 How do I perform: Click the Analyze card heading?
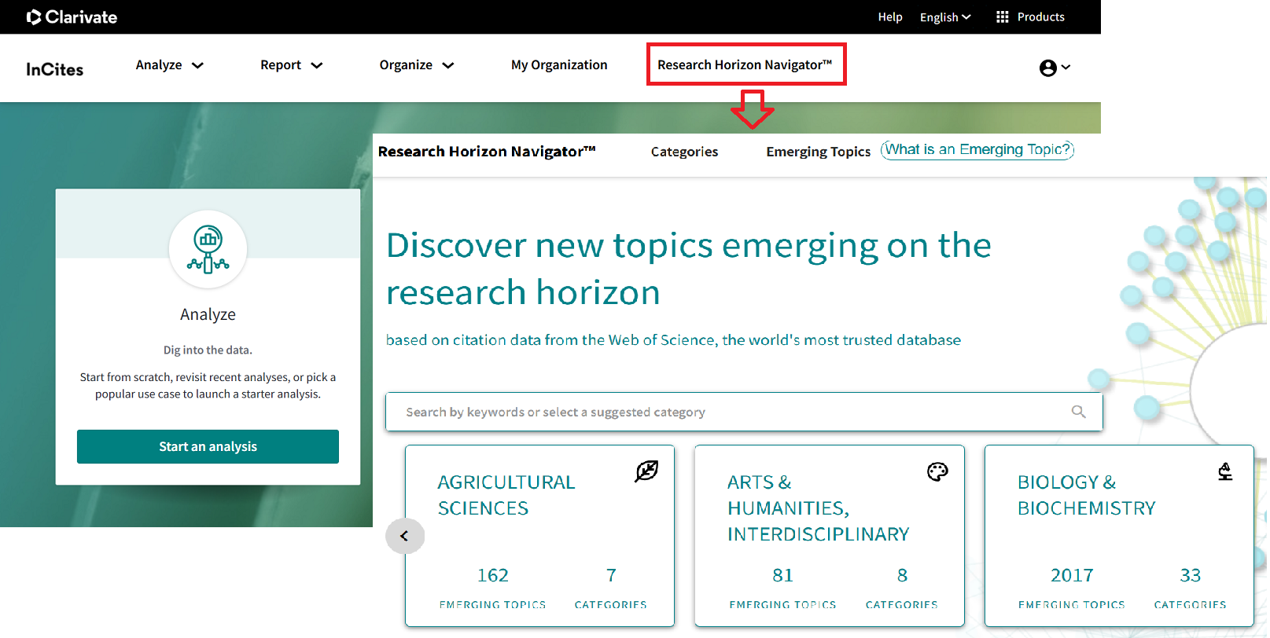[208, 314]
